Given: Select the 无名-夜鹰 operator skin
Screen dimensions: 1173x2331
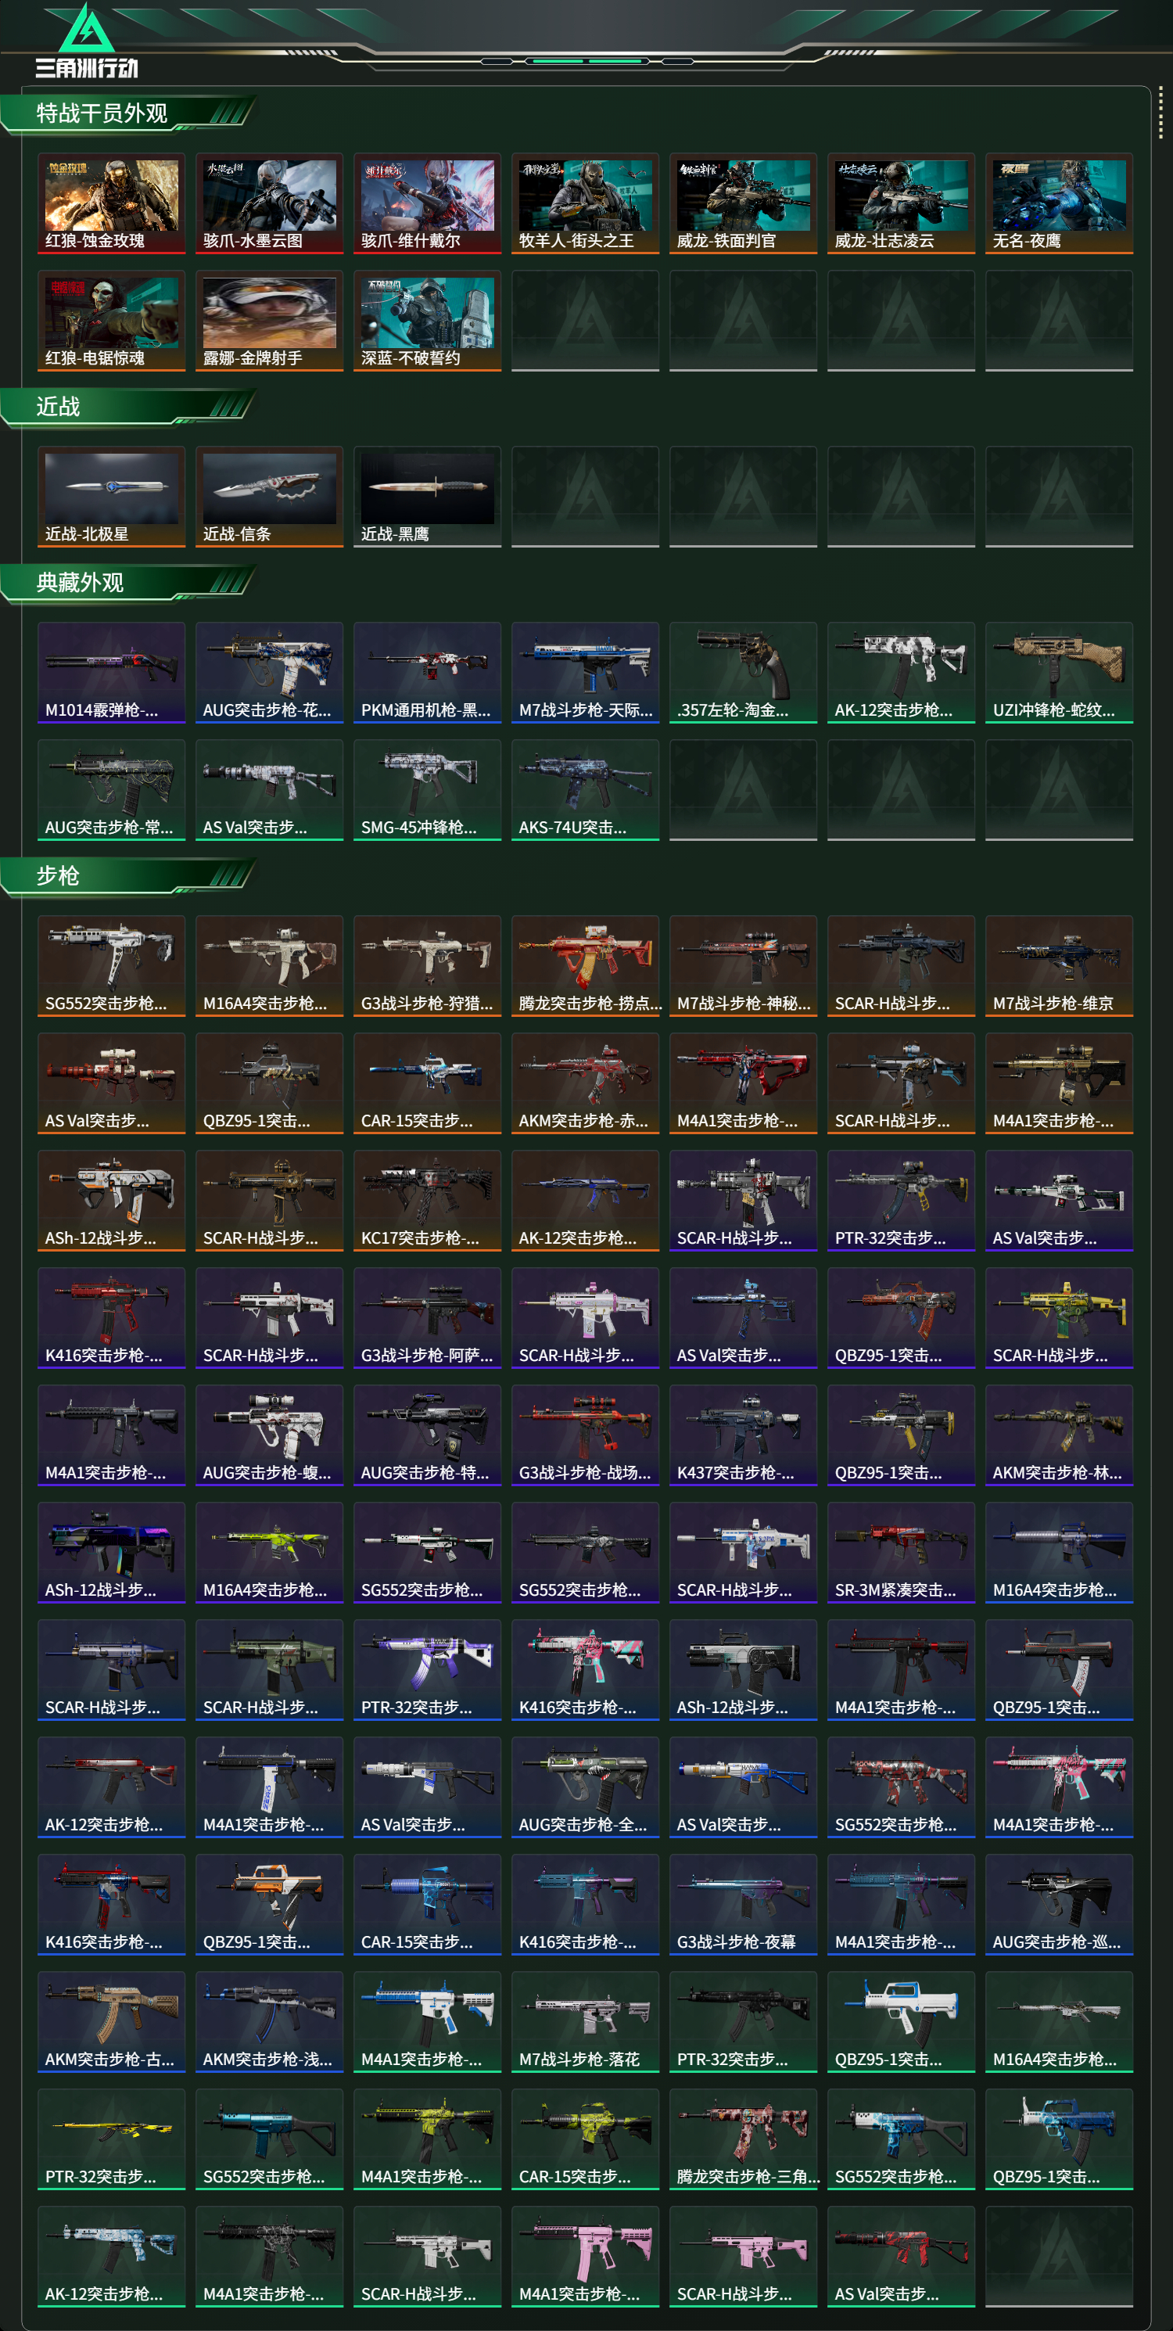Looking at the screenshot, I should pyautogui.click(x=1059, y=203).
